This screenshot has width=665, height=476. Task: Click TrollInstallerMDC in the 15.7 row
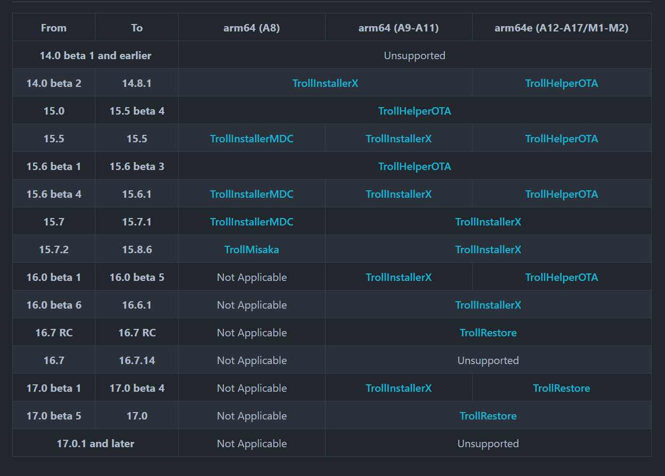pyautogui.click(x=252, y=222)
